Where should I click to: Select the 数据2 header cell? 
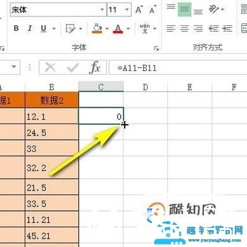(52, 100)
